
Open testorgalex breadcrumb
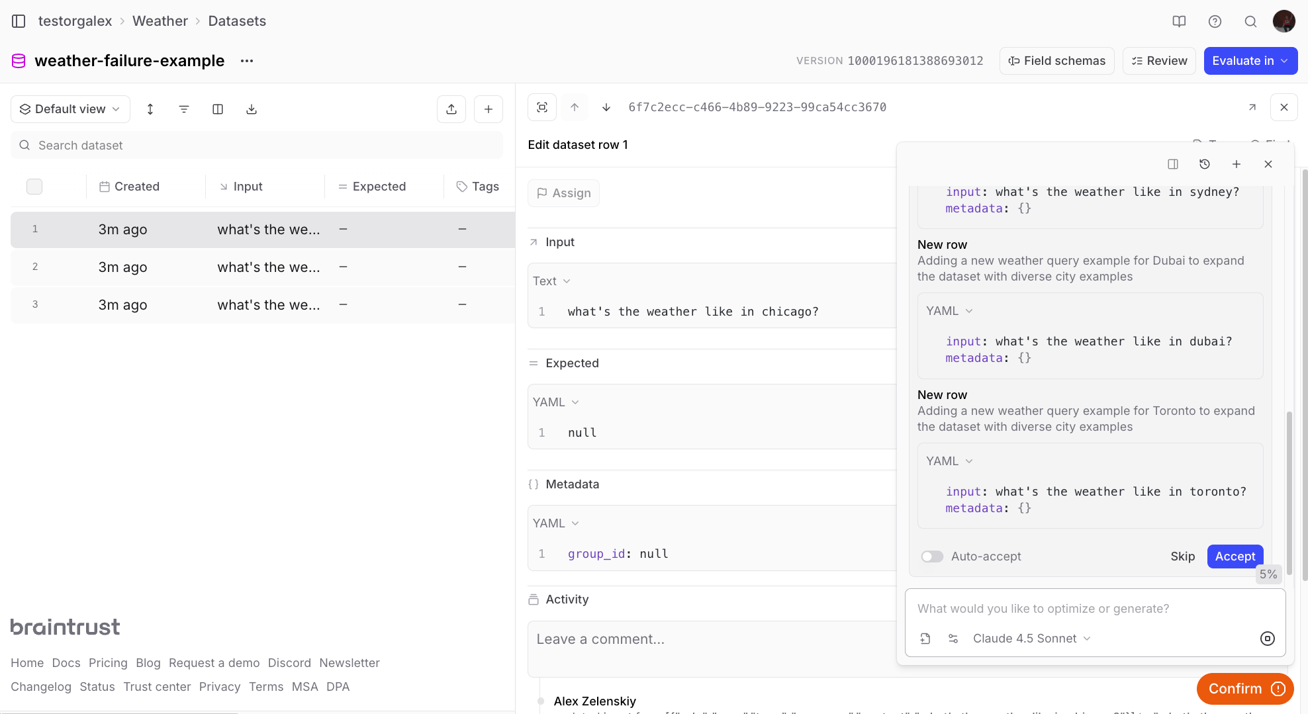[75, 21]
